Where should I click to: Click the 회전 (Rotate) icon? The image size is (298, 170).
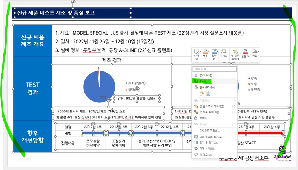pyautogui.click(x=255, y=51)
